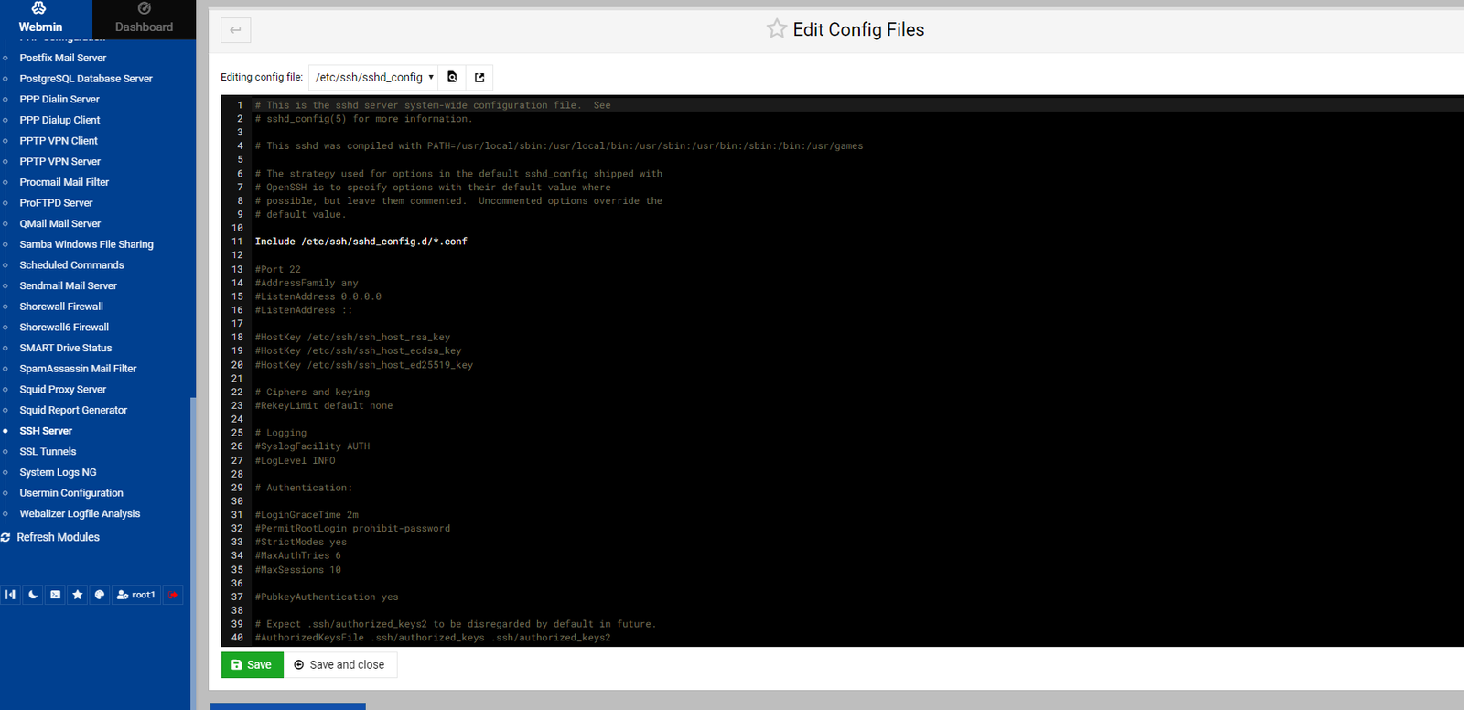The image size is (1464, 710).
Task: Collapse the sidebar navigation menu icon
Action: pos(11,595)
